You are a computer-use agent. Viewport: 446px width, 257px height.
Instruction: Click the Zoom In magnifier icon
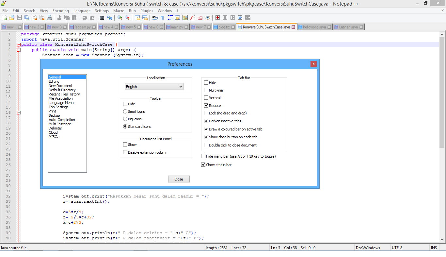(119, 18)
